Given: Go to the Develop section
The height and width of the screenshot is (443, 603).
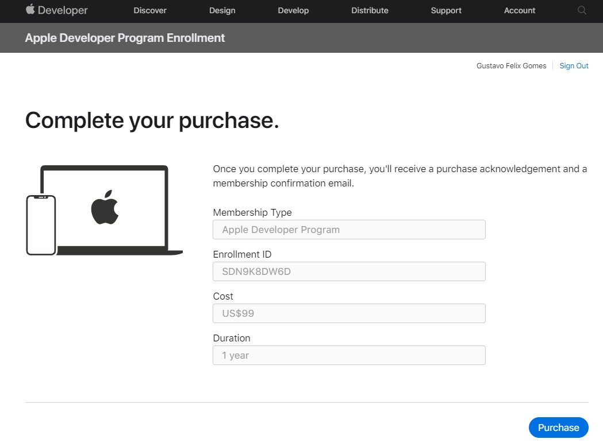Looking at the screenshot, I should tap(293, 10).
